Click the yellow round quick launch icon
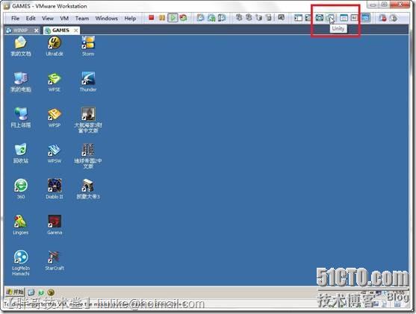The image size is (416, 314). [51, 292]
